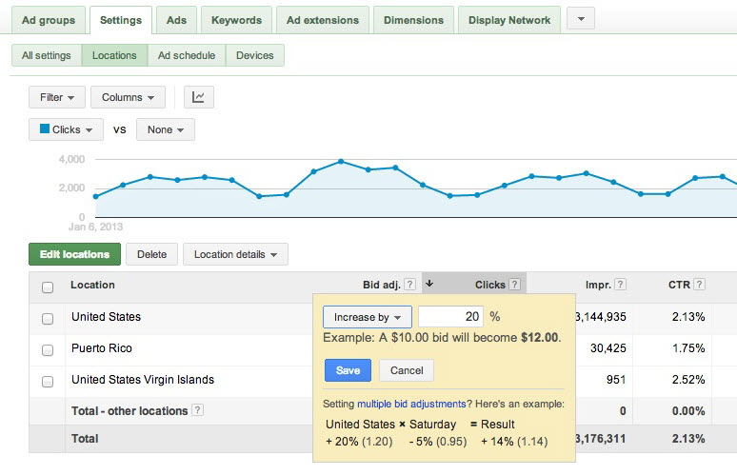Open the Increase by dropdown

(x=367, y=317)
